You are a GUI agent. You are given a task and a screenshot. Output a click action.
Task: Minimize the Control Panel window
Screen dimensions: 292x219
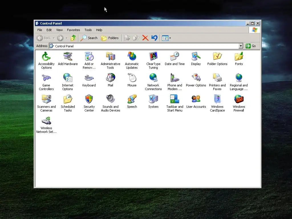(248, 23)
